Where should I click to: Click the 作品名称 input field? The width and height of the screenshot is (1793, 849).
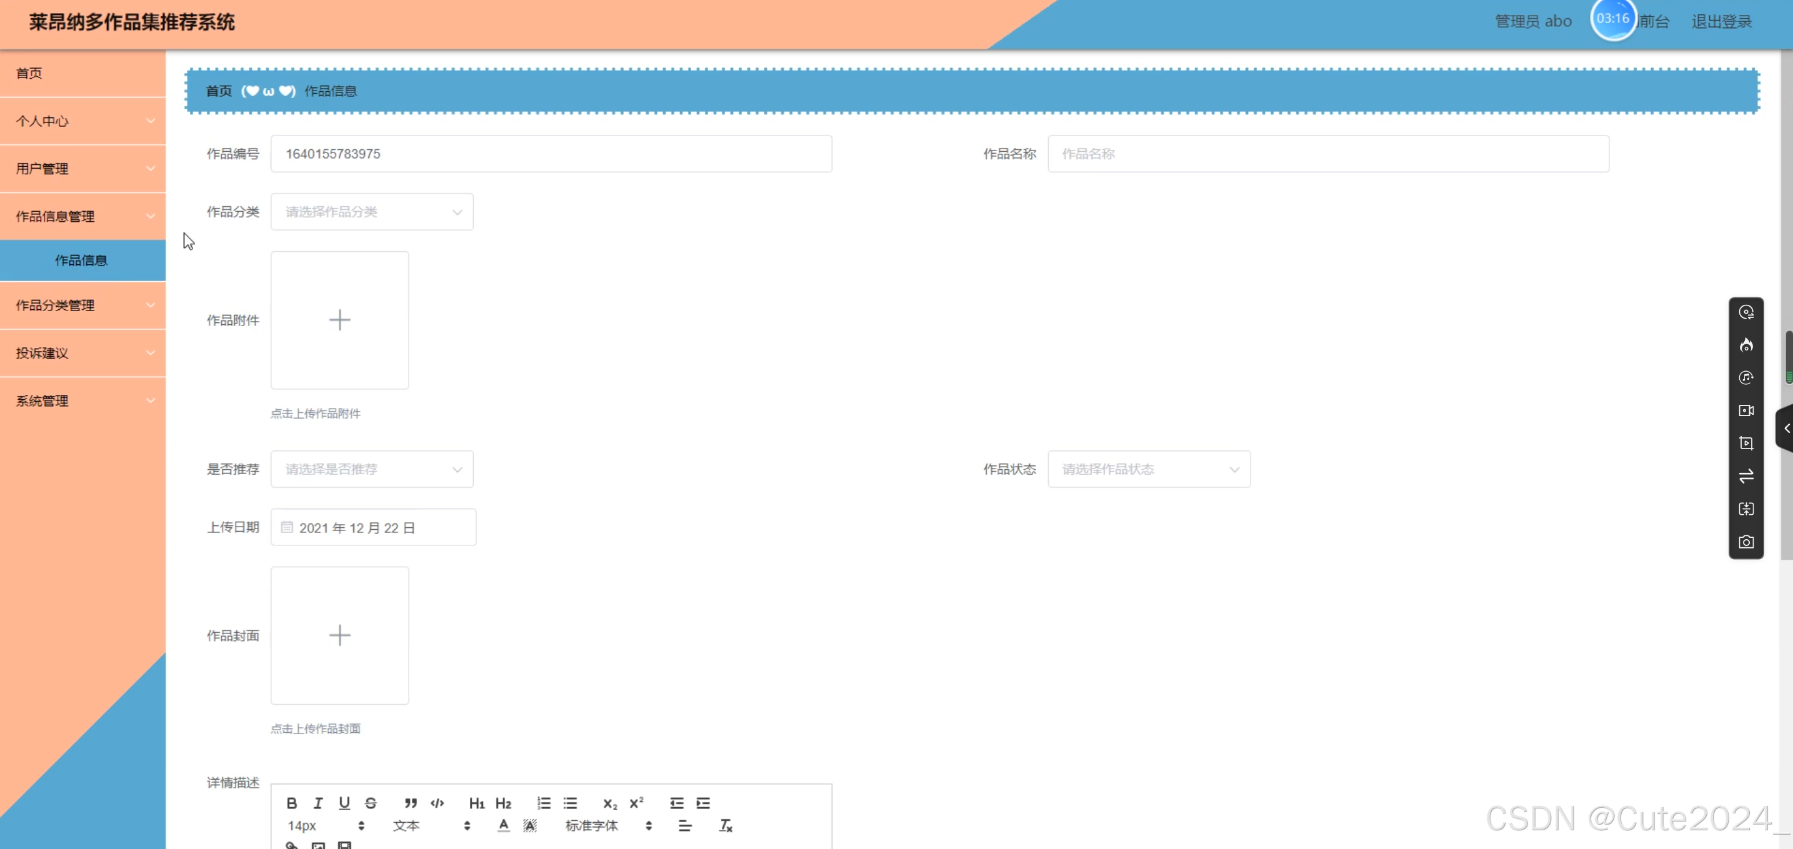1327,154
